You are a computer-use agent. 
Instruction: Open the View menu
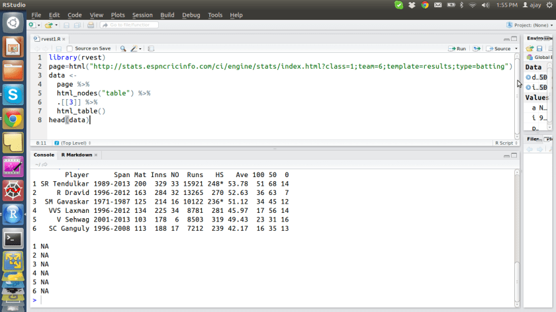96,15
